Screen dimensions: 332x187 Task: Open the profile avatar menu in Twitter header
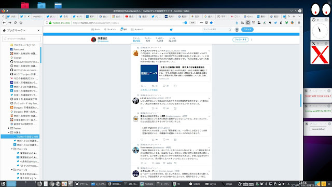[237, 30]
